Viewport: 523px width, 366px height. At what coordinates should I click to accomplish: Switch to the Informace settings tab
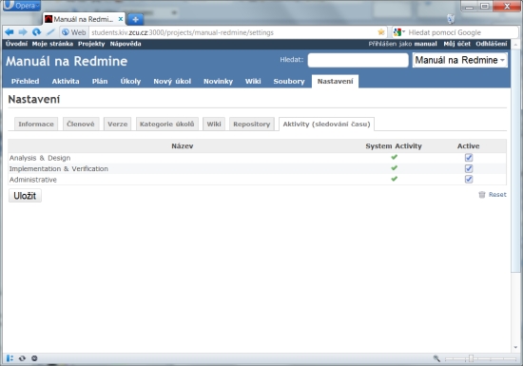tap(36, 124)
